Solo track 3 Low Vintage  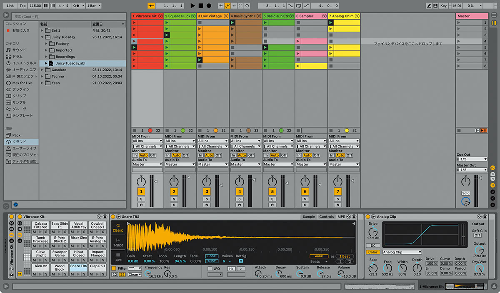[x=207, y=199]
